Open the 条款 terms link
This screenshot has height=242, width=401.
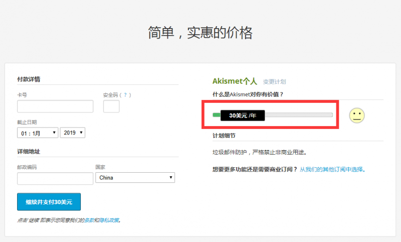pyautogui.click(x=89, y=220)
